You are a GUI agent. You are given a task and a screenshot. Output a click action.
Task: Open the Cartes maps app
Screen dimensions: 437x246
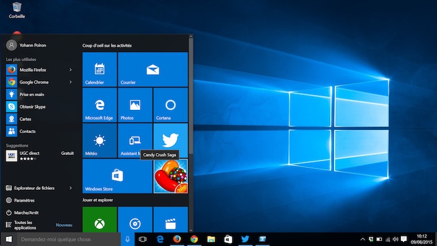tap(39, 119)
